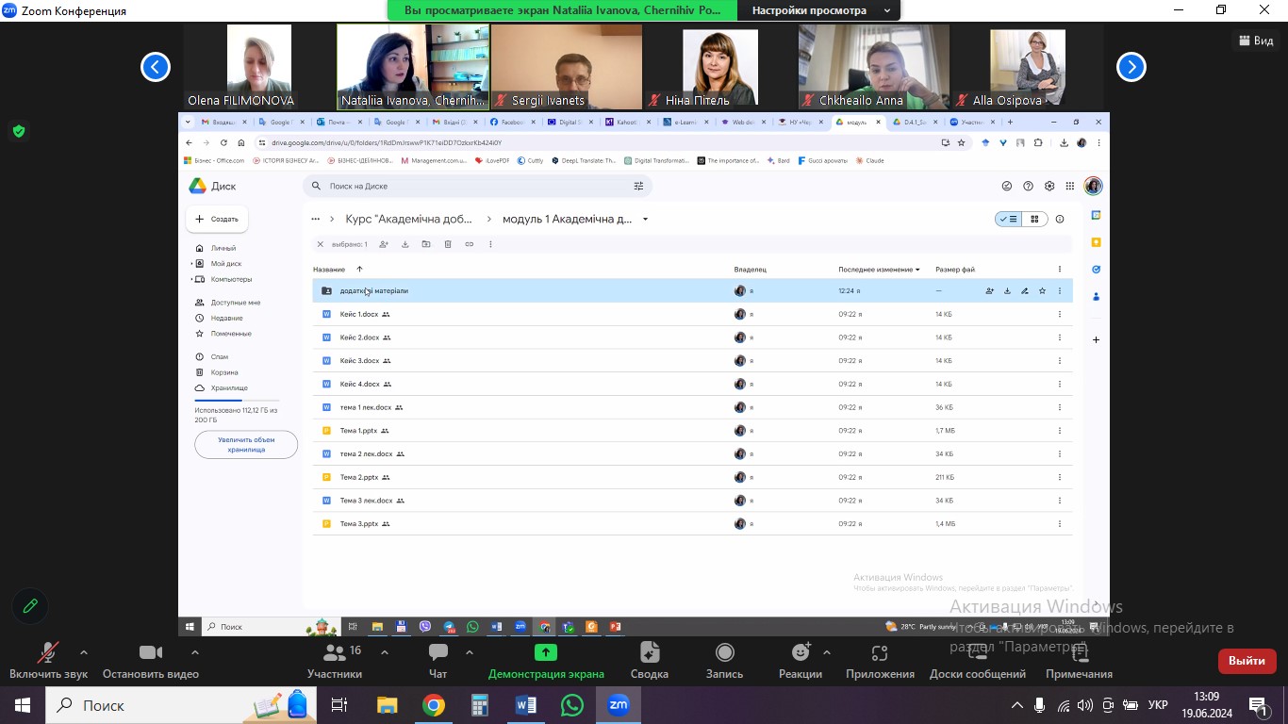Open the Summary (Сводка) icon

[649, 653]
